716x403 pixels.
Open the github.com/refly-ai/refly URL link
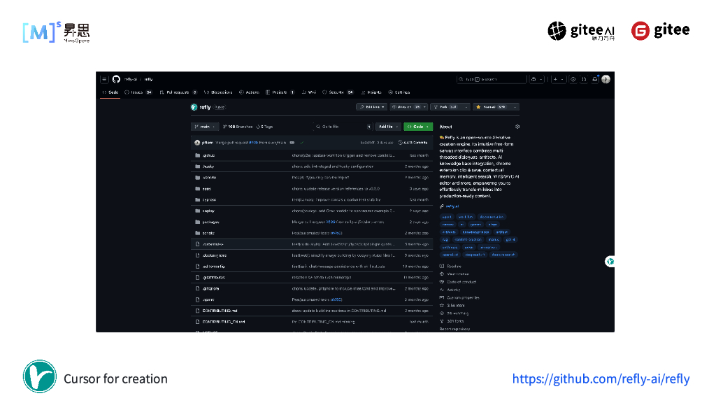(x=601, y=379)
